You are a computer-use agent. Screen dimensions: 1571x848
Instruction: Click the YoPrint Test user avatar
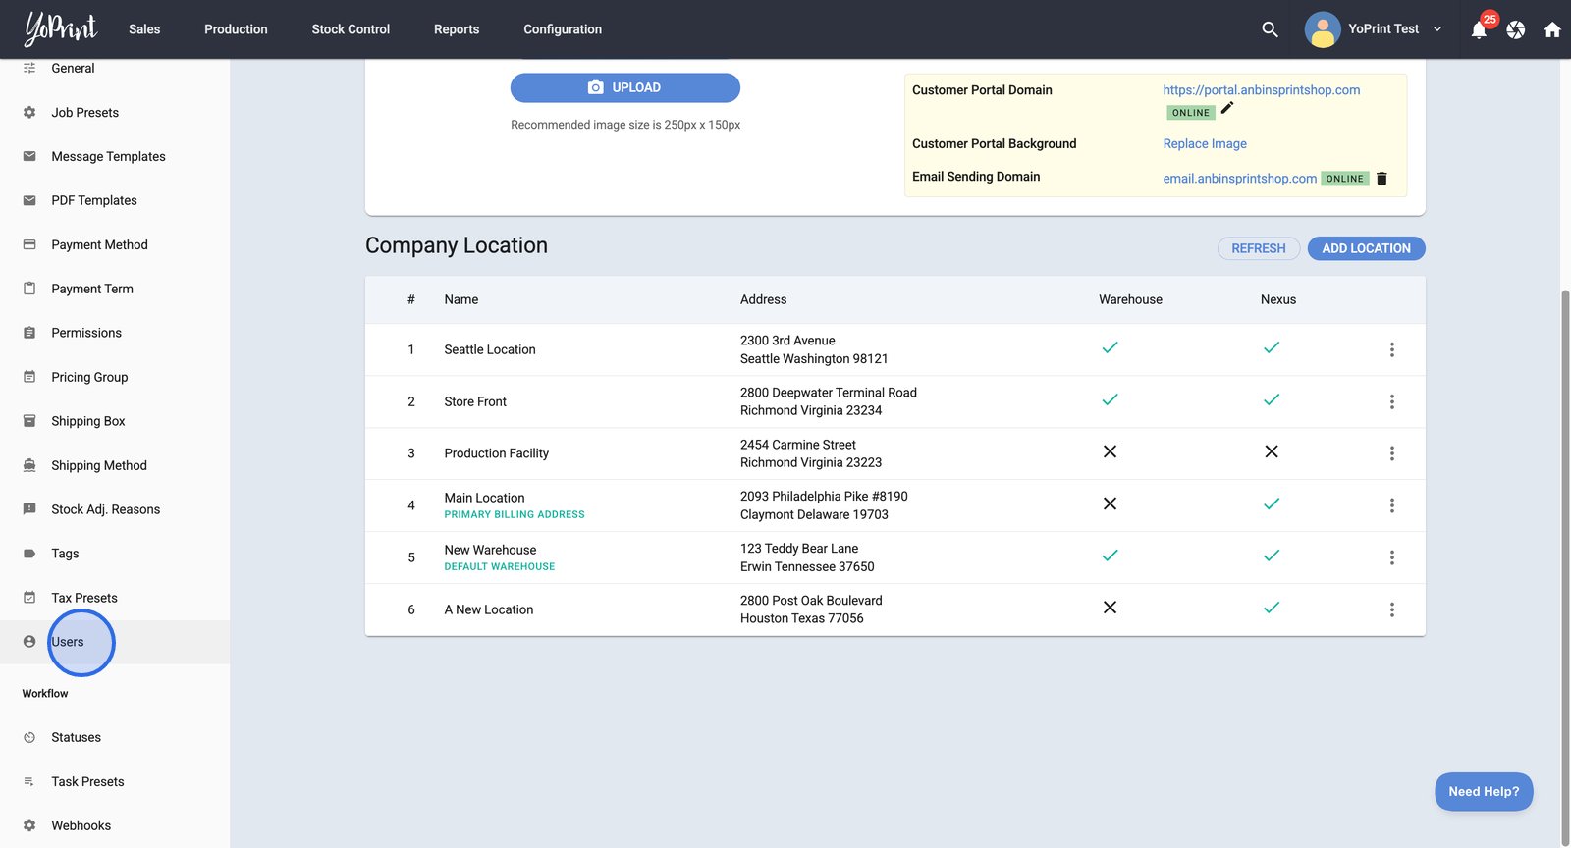click(x=1322, y=29)
